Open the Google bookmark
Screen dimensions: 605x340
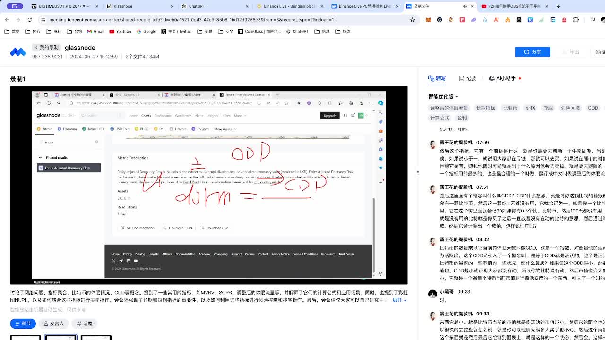[147, 31]
